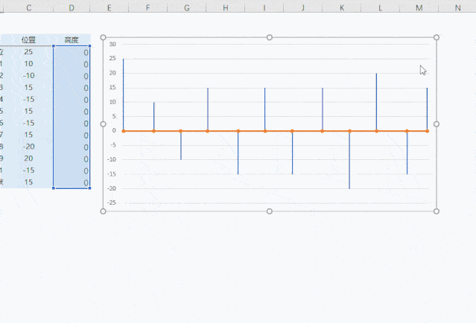
Task: Click the cell containing 20 in column C
Action: pyautogui.click(x=28, y=159)
